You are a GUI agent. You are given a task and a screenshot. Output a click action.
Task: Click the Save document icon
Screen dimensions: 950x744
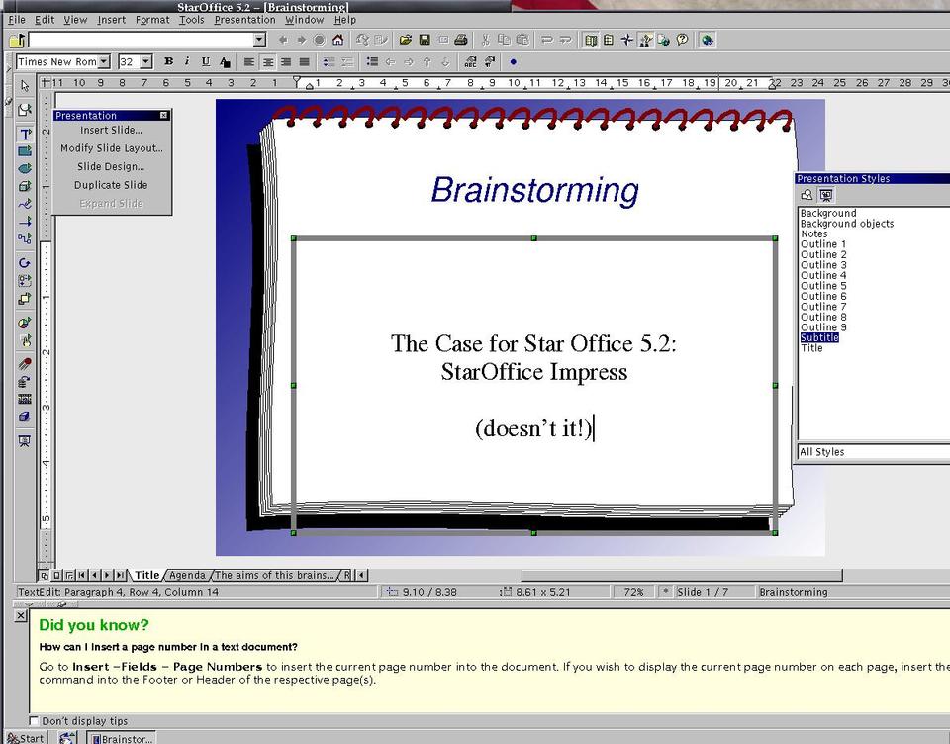[x=424, y=40]
